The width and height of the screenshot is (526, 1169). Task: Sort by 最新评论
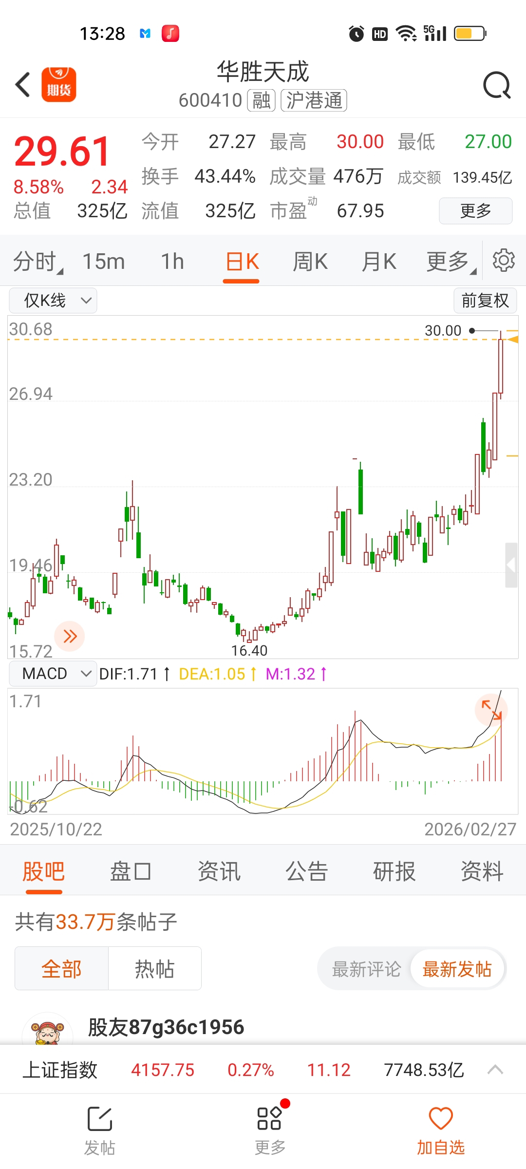coord(366,969)
